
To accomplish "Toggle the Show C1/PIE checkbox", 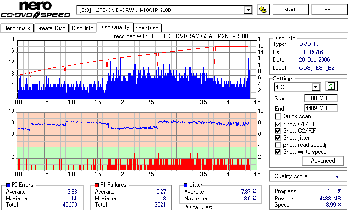I will click(278, 124).
